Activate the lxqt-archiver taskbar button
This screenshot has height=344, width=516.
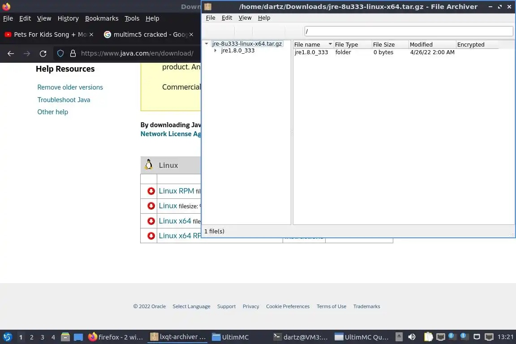(x=178, y=337)
